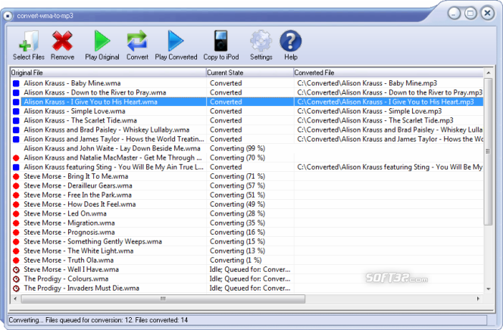This screenshot has width=503, height=330.
Task: Click converted path for The Scarlet Tide.mp3
Action: [375, 120]
